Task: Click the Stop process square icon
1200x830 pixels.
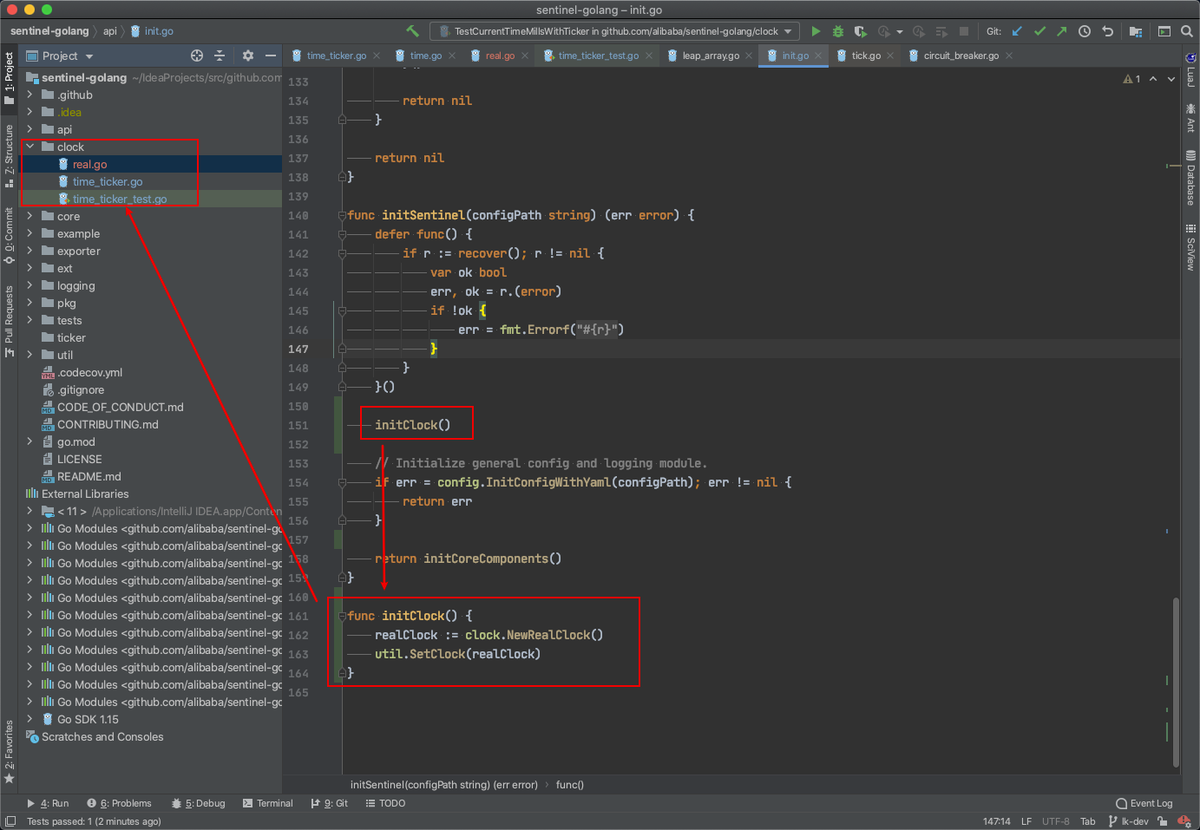Action: (x=963, y=31)
